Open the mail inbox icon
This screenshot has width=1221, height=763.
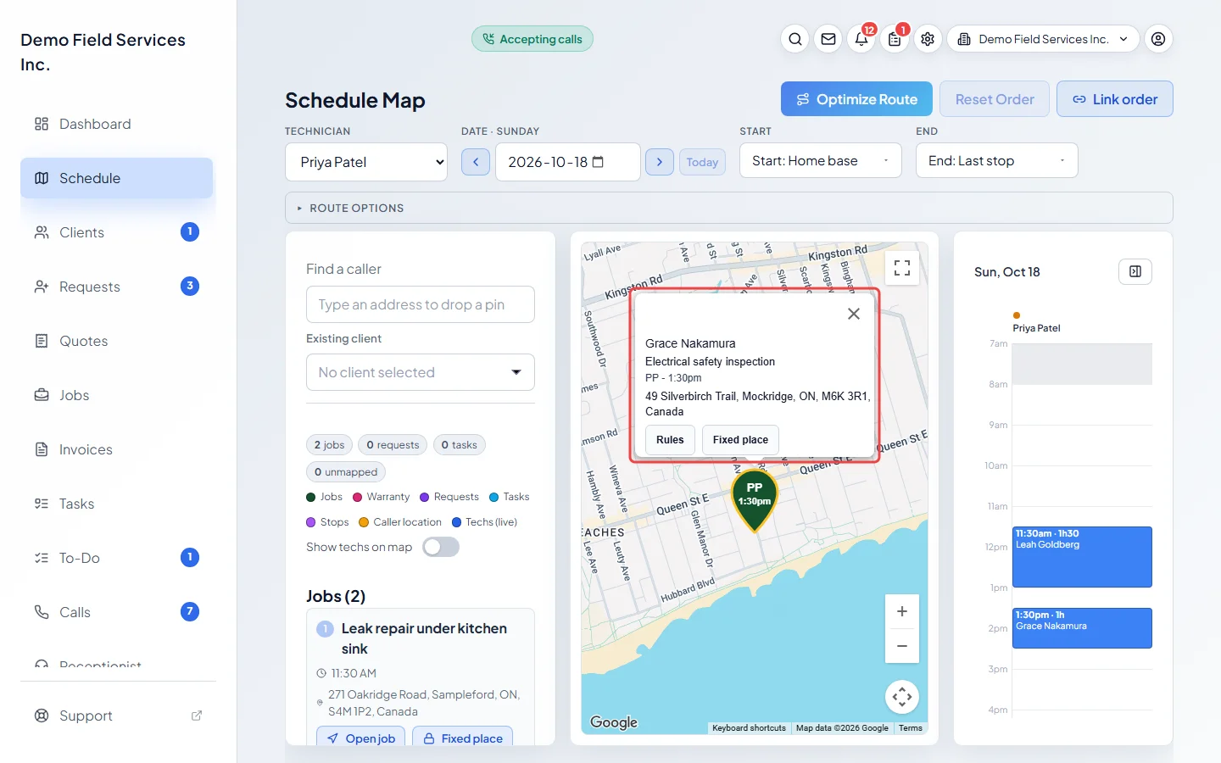(x=828, y=39)
